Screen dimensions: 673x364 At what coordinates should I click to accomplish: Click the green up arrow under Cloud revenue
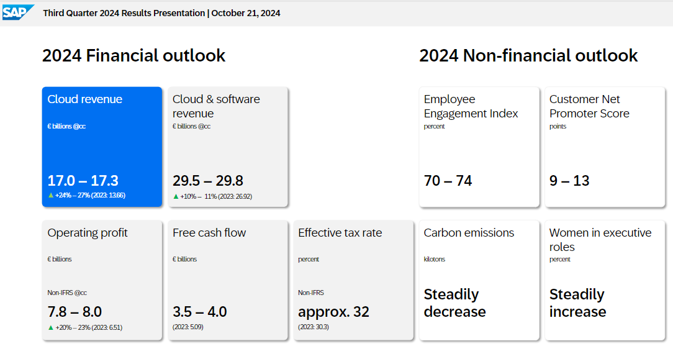(51, 196)
